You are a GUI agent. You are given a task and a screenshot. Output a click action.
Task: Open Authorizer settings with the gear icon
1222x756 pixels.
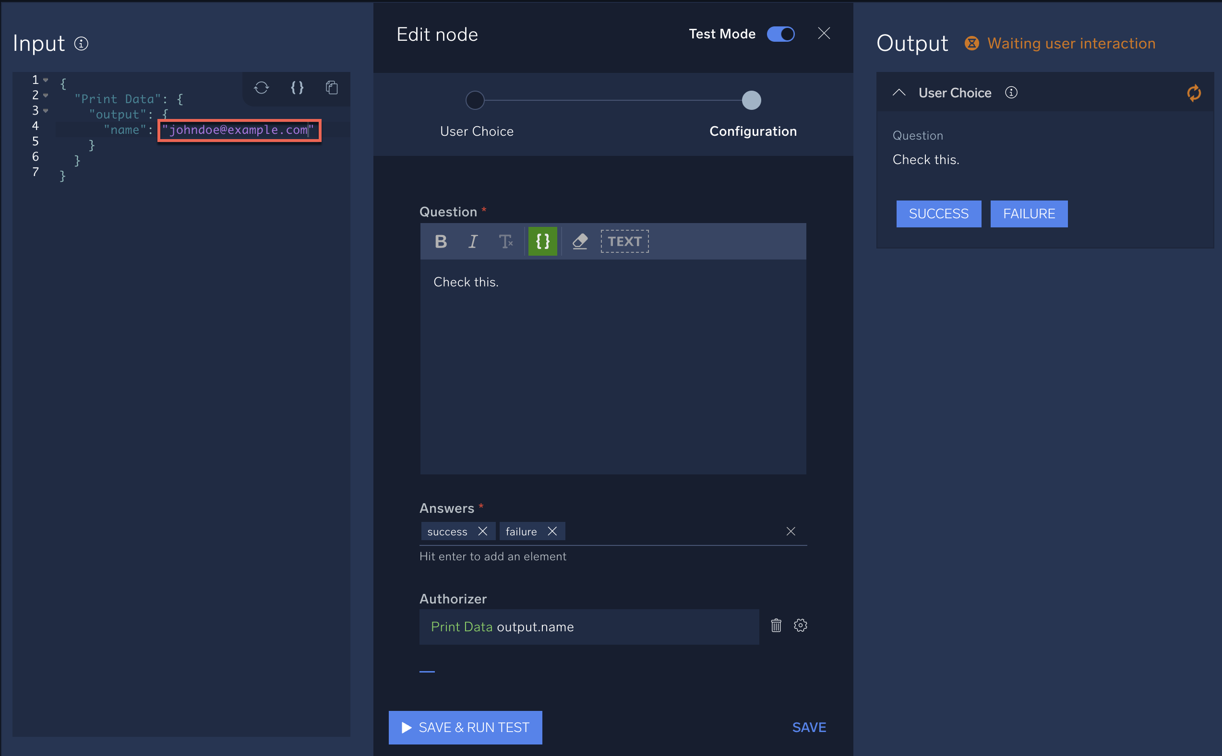coord(800,625)
